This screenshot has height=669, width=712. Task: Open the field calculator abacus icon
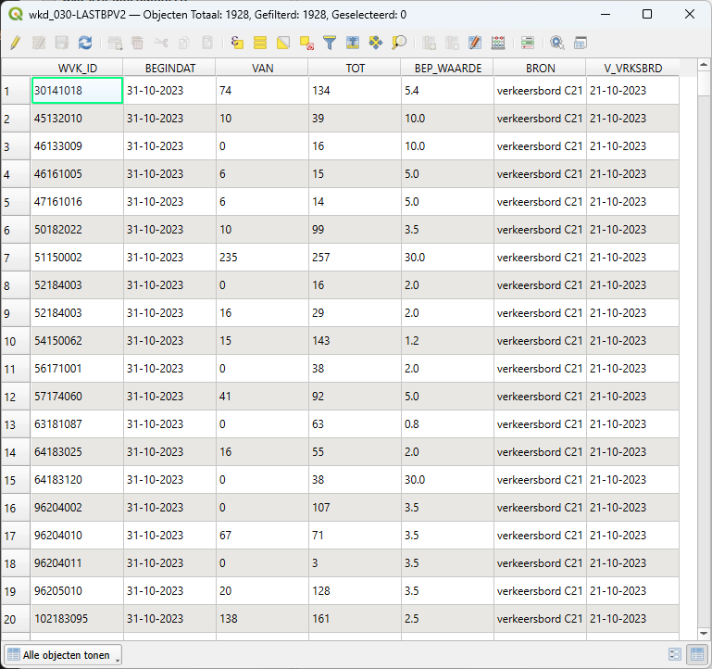coord(498,44)
